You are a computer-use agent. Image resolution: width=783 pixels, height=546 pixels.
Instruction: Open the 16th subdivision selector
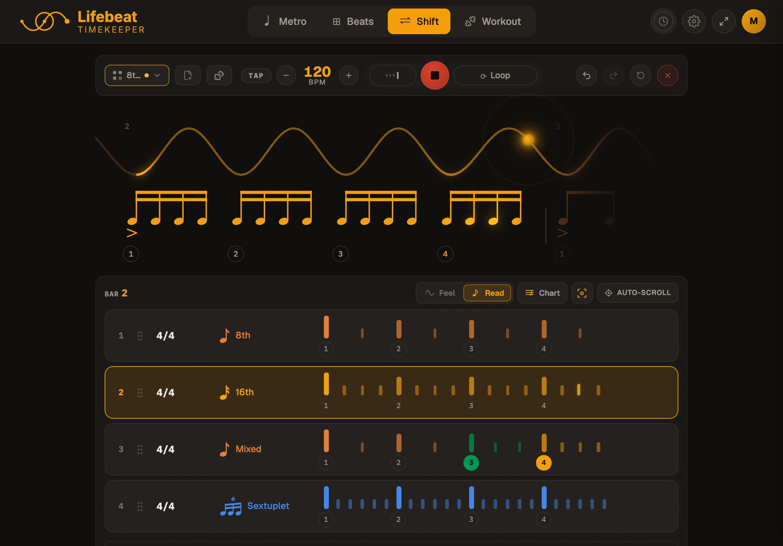[237, 392]
